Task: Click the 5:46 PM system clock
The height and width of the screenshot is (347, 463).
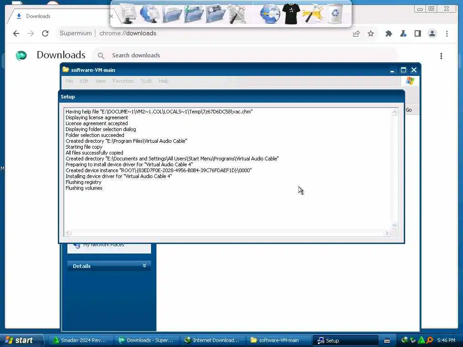Action: pos(446,340)
